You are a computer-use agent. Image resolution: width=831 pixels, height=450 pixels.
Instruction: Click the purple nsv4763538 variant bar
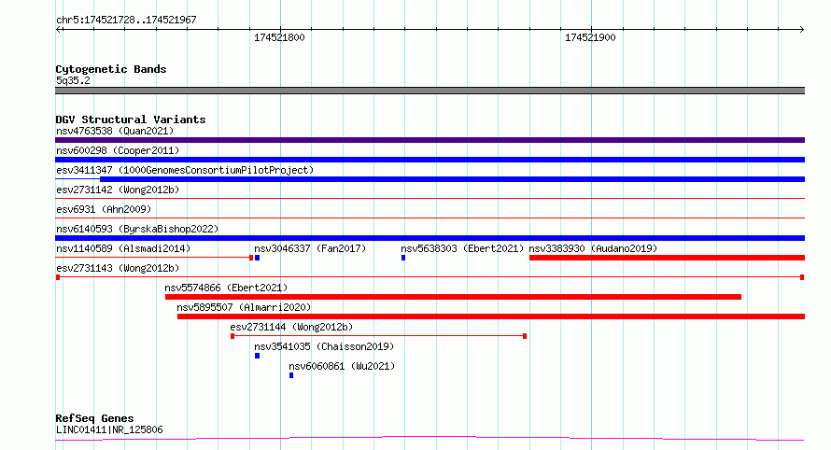(430, 140)
